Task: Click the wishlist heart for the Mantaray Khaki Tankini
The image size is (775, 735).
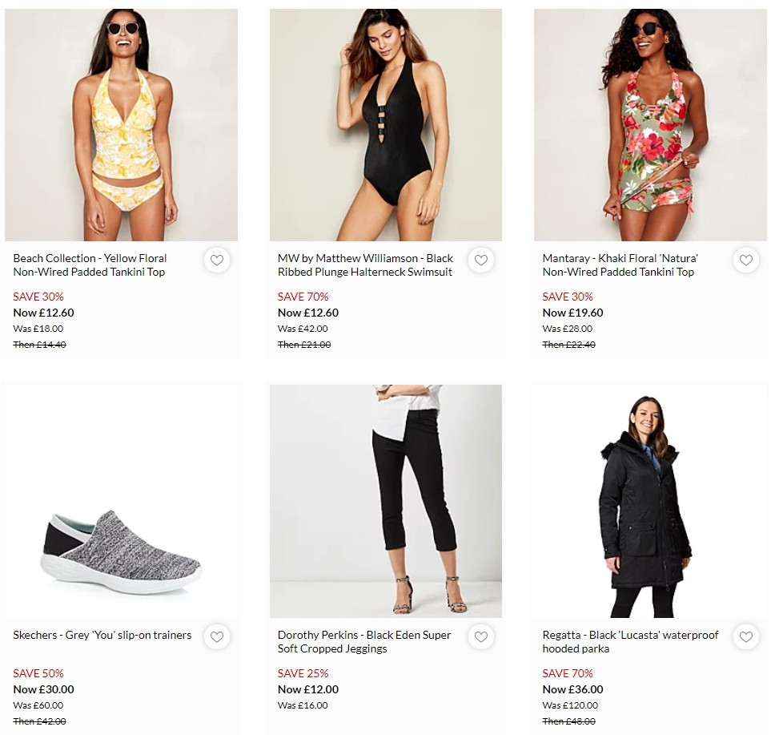Action: pyautogui.click(x=745, y=260)
